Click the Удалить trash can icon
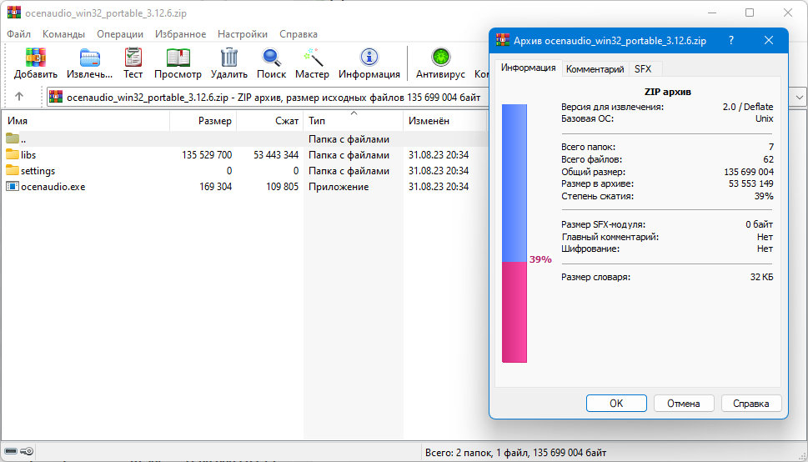808x462 pixels. (228, 58)
